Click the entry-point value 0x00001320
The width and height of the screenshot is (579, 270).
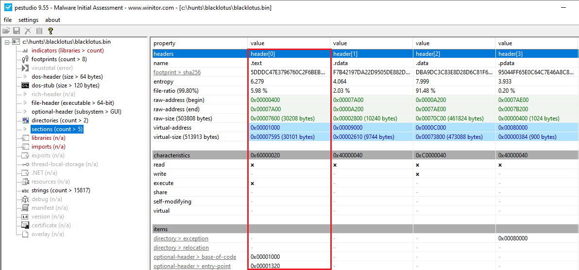(x=266, y=266)
